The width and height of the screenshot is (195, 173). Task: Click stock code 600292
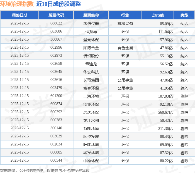[56, 112]
